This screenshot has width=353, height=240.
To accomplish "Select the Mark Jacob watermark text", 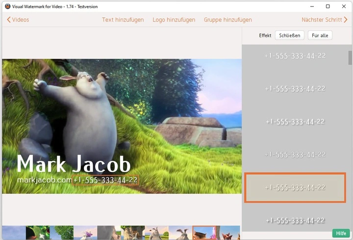I will tap(74, 164).
